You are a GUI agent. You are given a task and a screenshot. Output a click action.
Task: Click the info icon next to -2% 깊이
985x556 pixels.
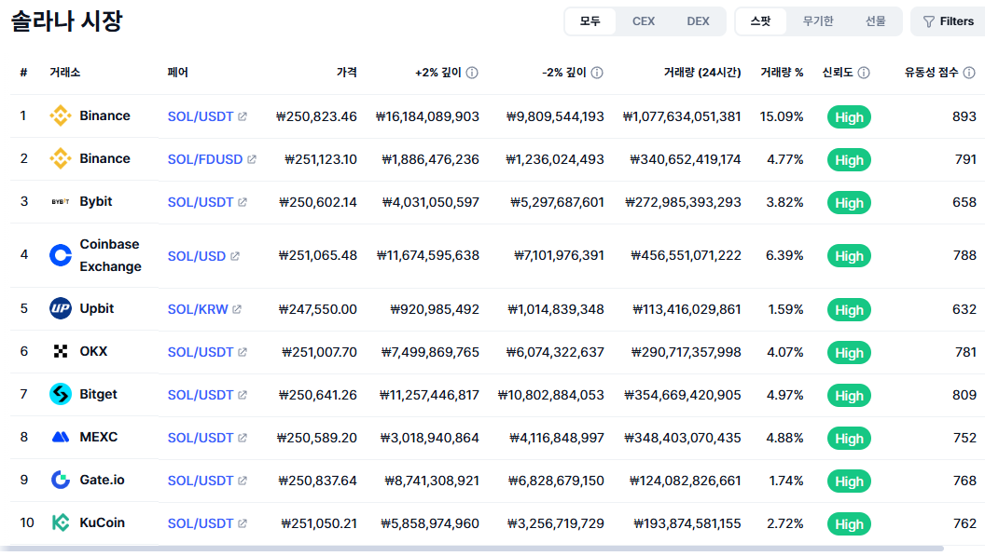pyautogui.click(x=597, y=73)
